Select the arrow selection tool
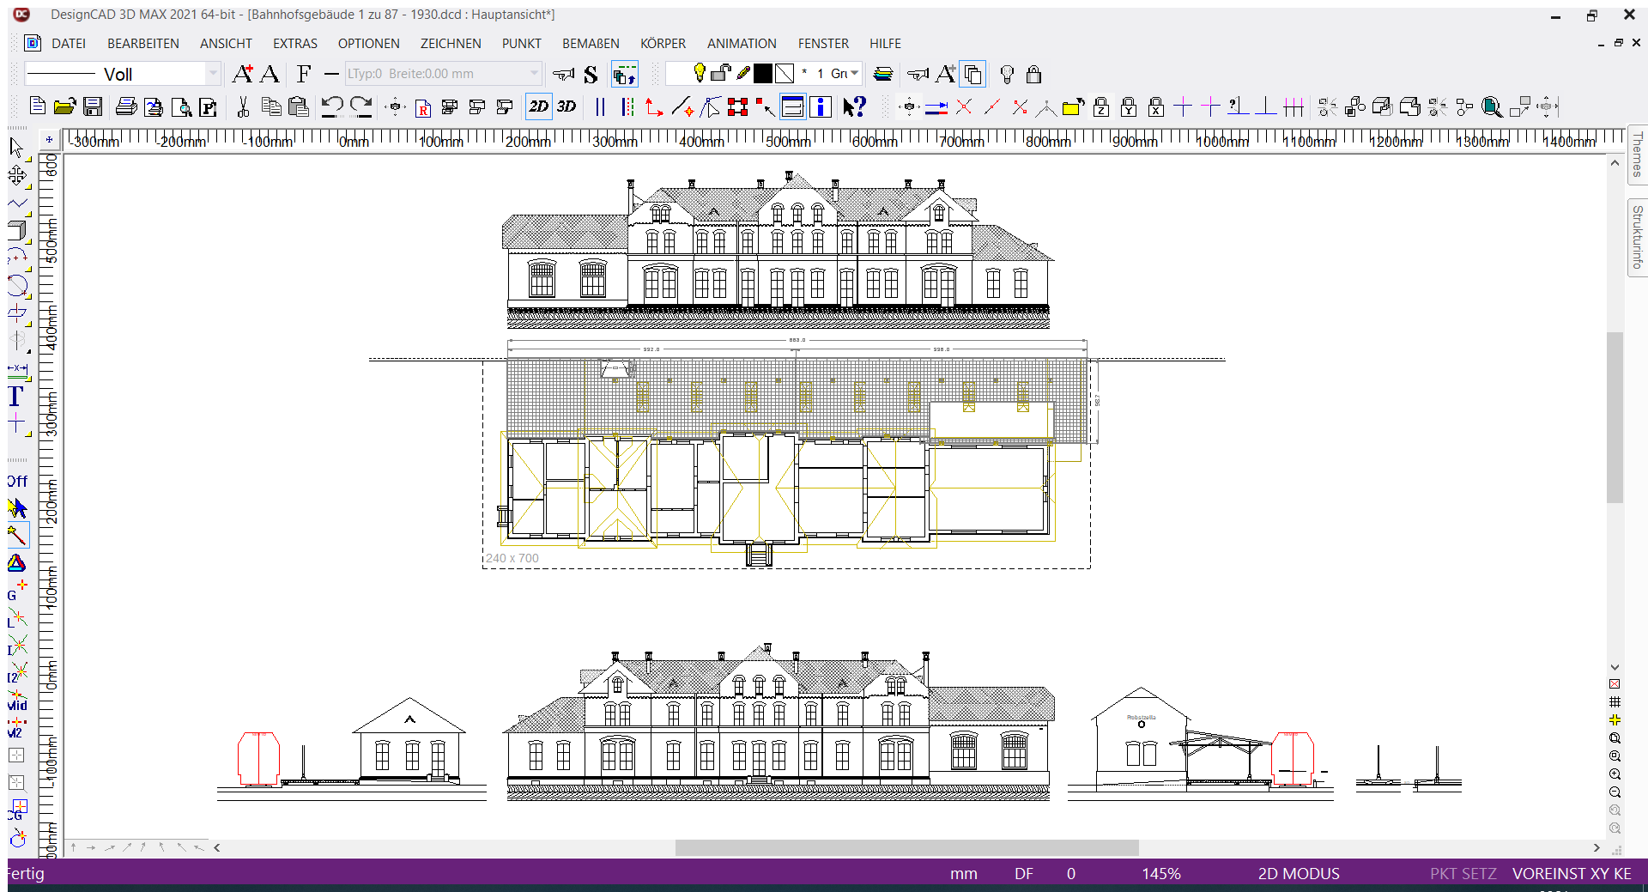Viewport: 1648px width, 892px height. click(16, 148)
